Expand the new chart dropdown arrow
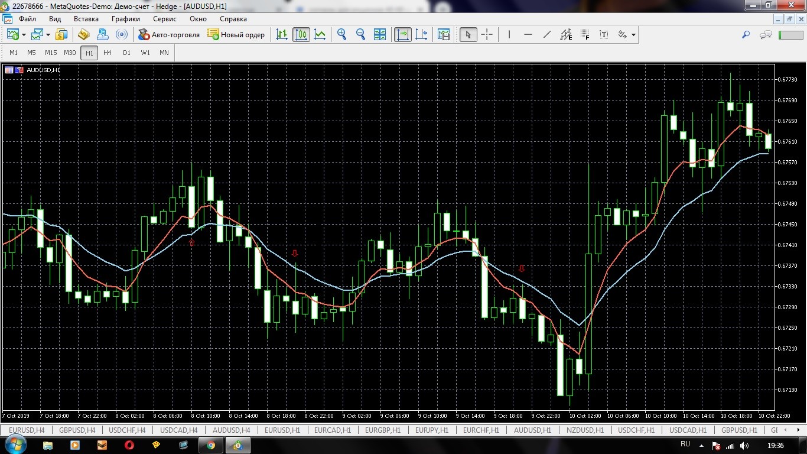The height and width of the screenshot is (454, 807). (24, 35)
